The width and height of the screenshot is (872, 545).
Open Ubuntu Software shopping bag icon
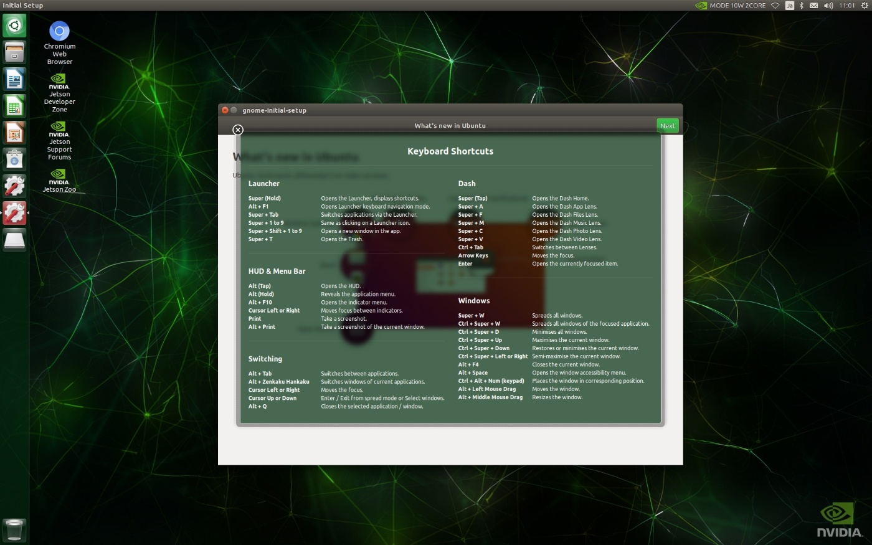(14, 159)
